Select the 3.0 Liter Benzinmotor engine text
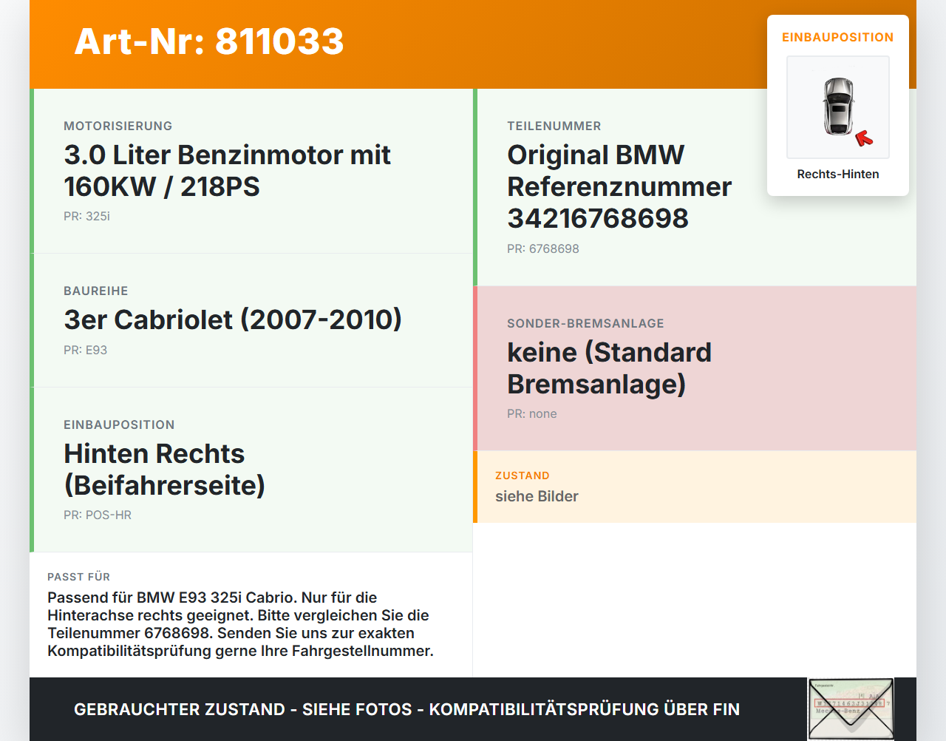This screenshot has width=946, height=741. 228,171
